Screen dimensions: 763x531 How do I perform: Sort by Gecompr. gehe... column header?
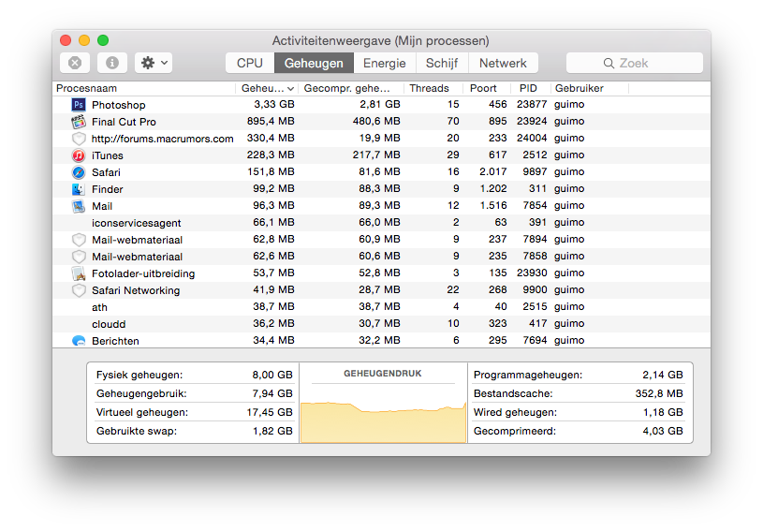[351, 88]
